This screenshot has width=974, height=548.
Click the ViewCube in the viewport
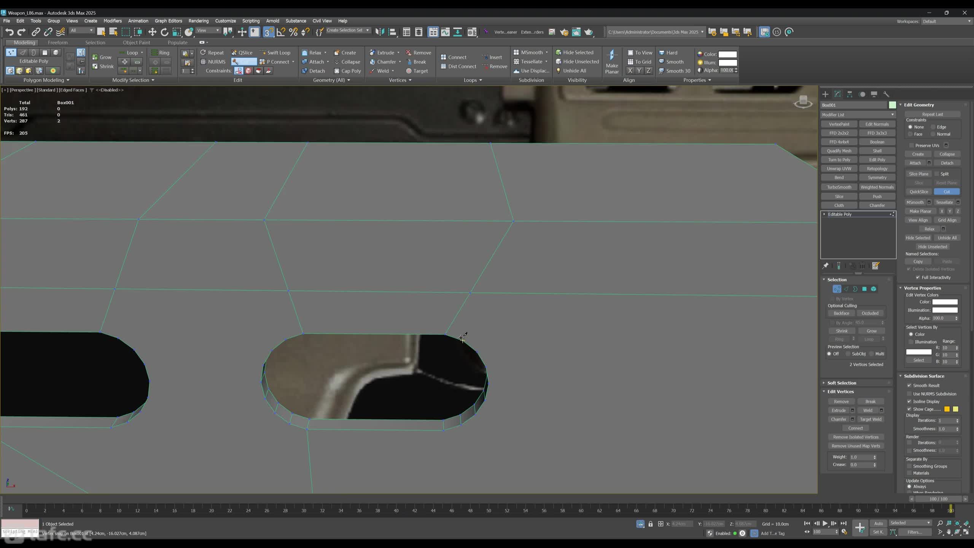(x=803, y=102)
